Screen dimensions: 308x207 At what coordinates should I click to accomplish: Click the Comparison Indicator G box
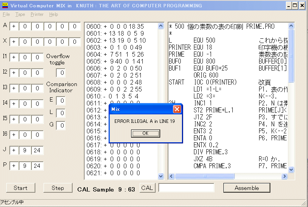(61, 125)
